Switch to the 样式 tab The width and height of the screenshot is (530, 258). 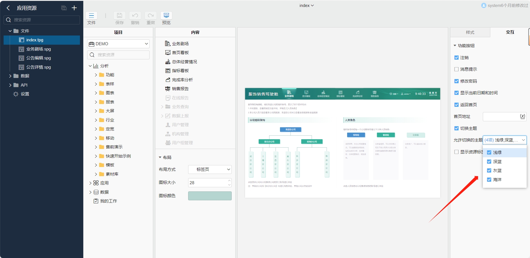click(x=470, y=32)
